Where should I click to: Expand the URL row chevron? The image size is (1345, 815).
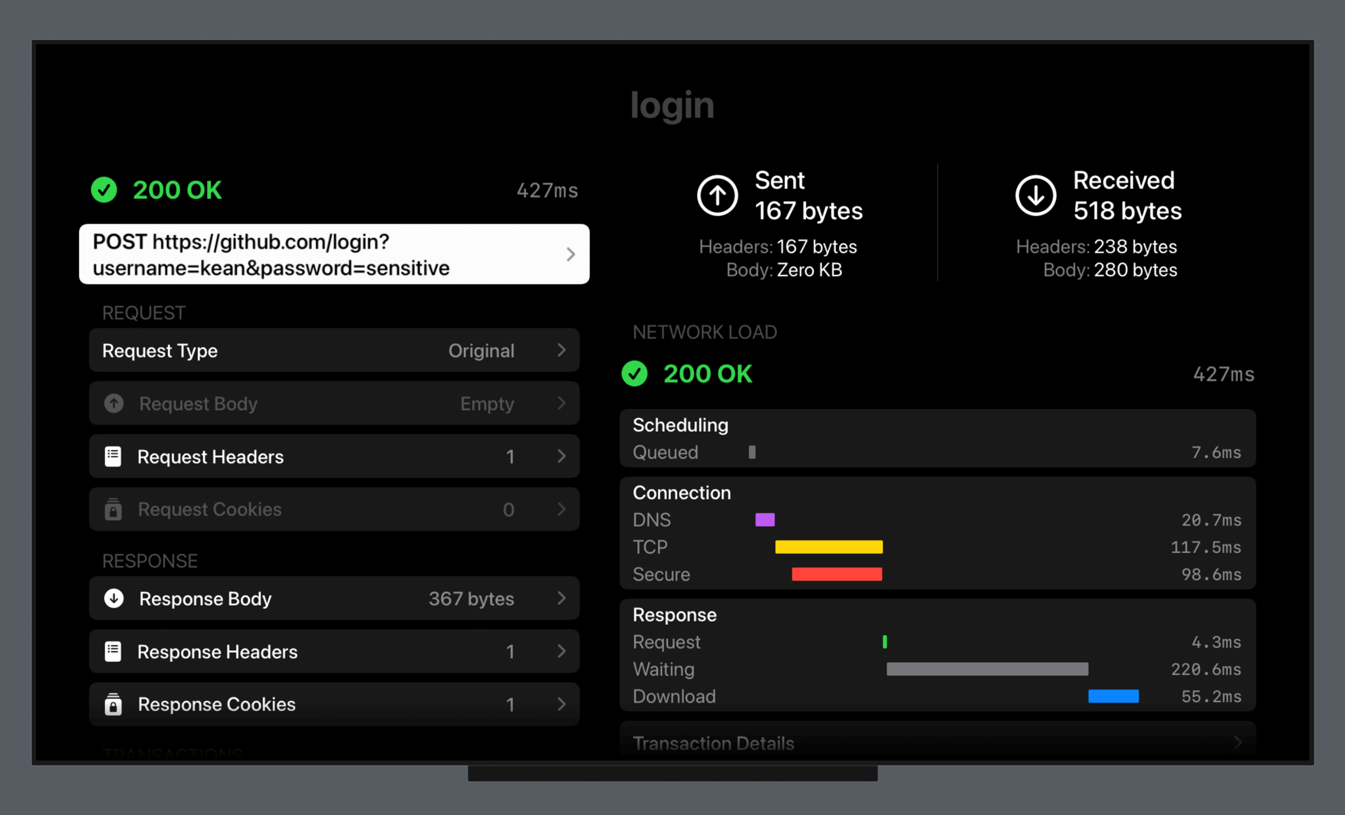pos(571,255)
